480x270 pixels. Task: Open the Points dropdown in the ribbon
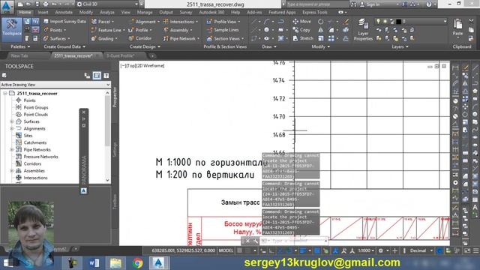[x=55, y=30]
